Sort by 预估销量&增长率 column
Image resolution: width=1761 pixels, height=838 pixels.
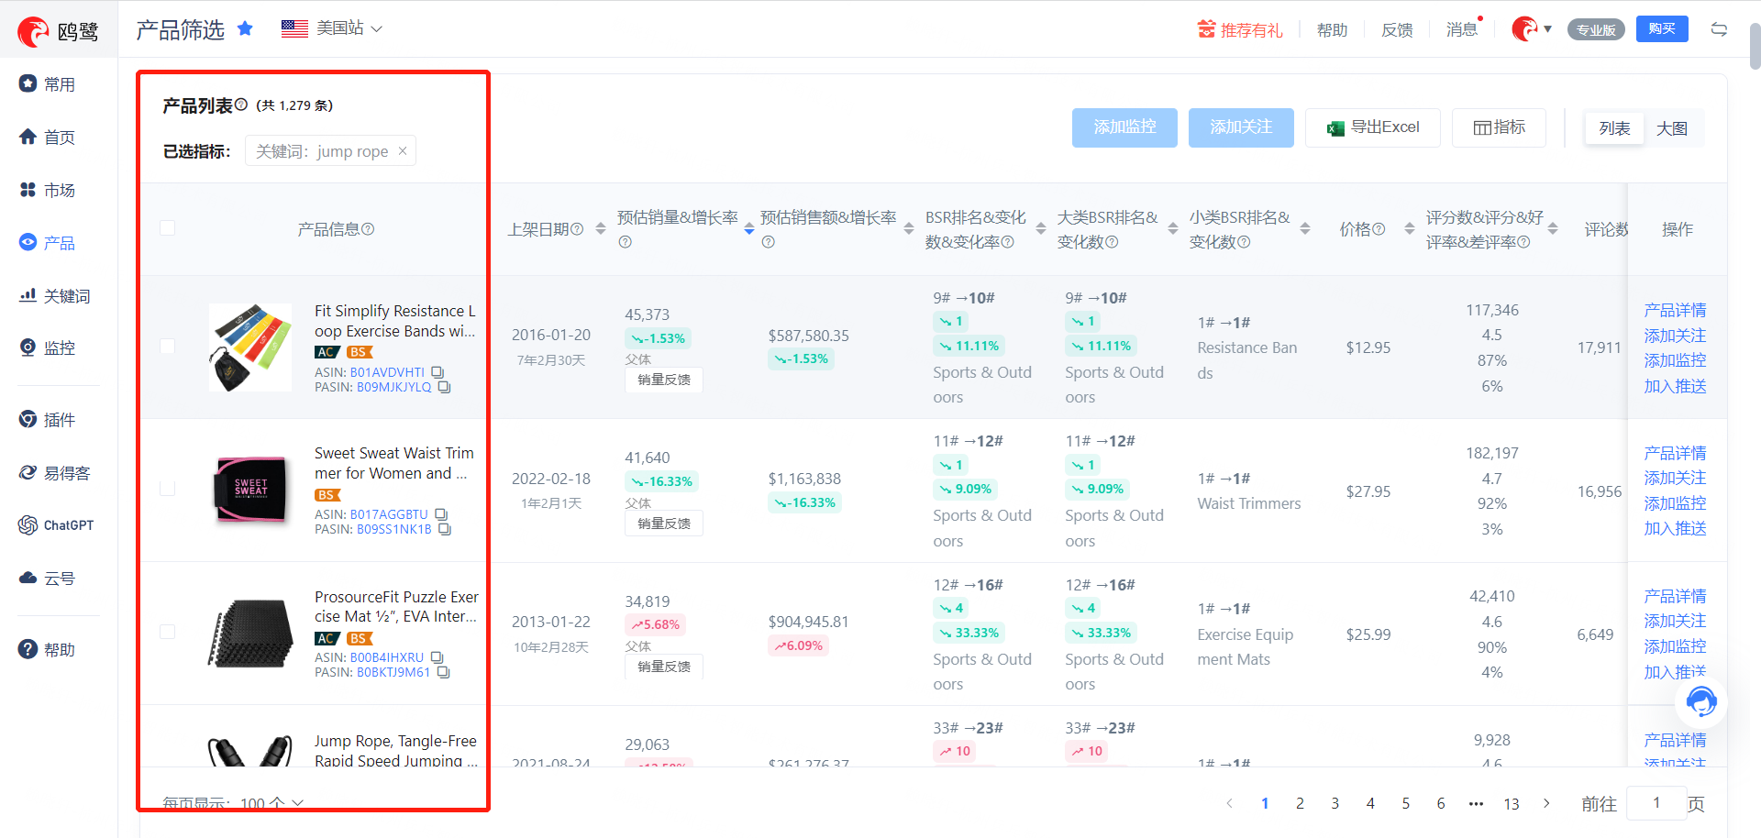pyautogui.click(x=749, y=228)
